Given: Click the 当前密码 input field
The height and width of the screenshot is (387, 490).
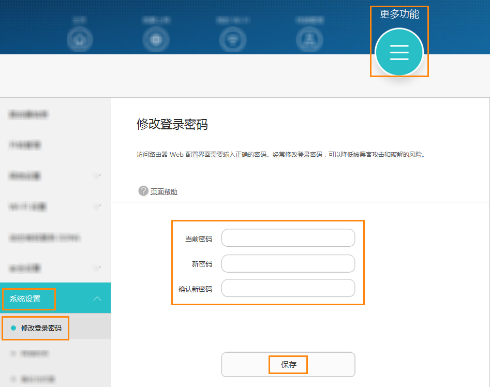Looking at the screenshot, I should 288,237.
